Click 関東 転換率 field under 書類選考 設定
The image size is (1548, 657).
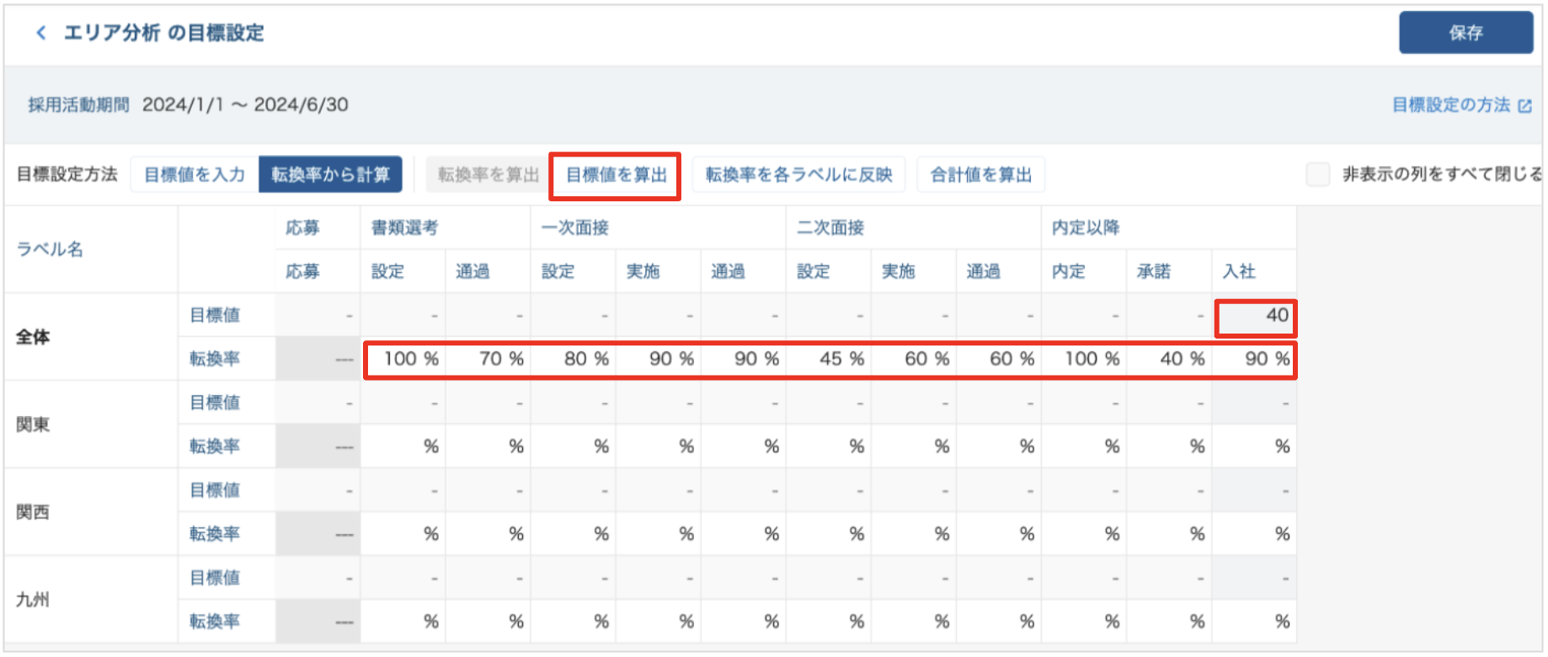tap(403, 446)
